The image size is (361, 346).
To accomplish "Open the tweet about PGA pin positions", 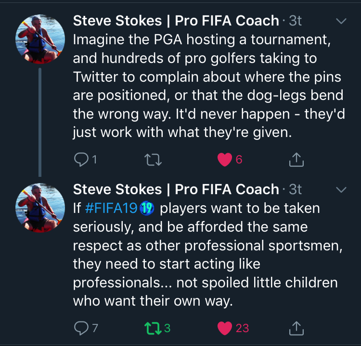I will (207, 86).
